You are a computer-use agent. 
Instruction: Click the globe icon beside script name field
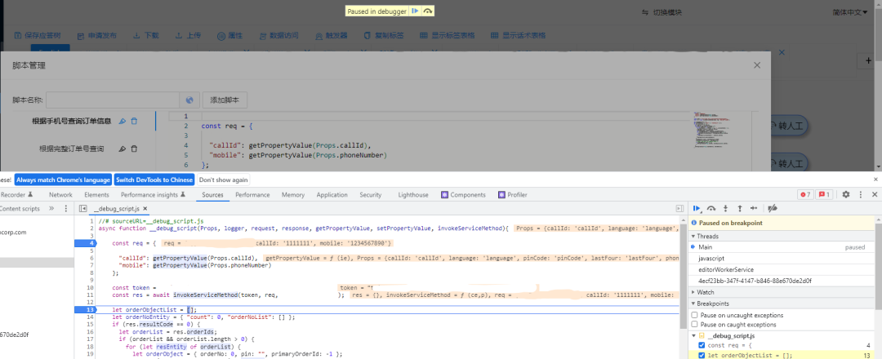[189, 100]
